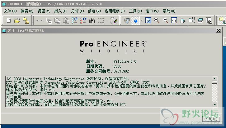The height and width of the screenshot is (128, 226).
Task: Click the Paste Special icon
Action: tap(66, 20)
